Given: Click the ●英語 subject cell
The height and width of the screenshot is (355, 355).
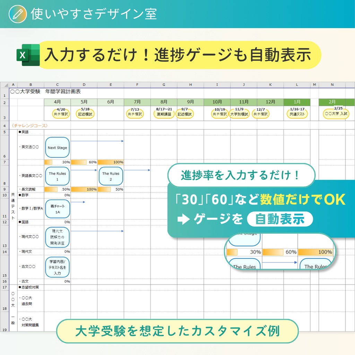Looking at the screenshot, I should point(31,132).
